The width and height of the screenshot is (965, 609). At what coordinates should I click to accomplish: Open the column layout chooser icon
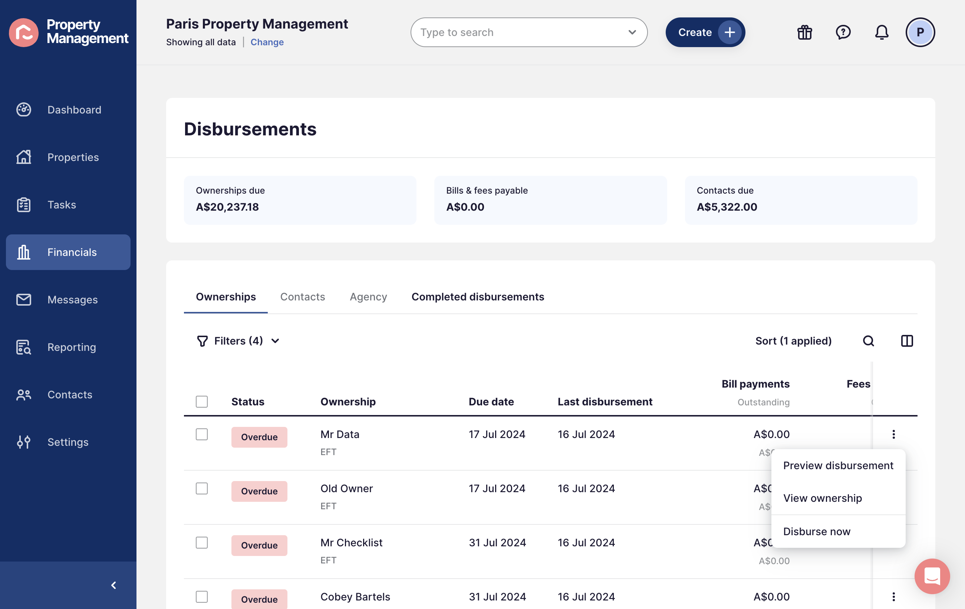[907, 341]
